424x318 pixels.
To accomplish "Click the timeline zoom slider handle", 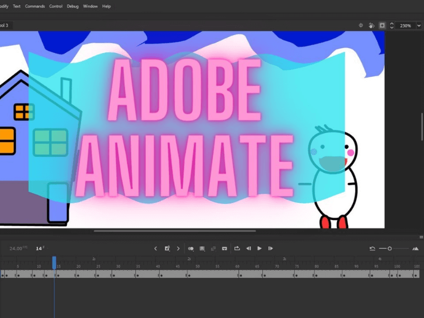I will [390, 248].
